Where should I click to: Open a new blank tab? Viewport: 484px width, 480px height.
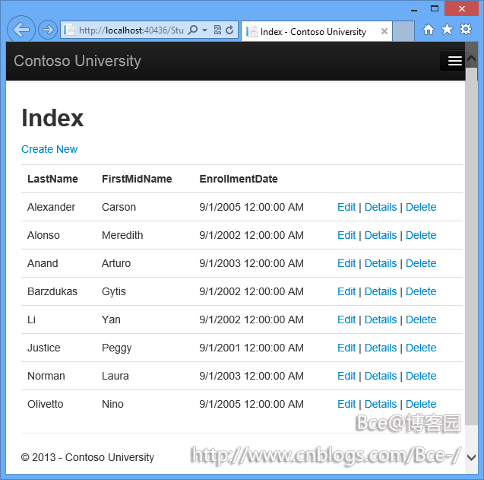[x=403, y=31]
